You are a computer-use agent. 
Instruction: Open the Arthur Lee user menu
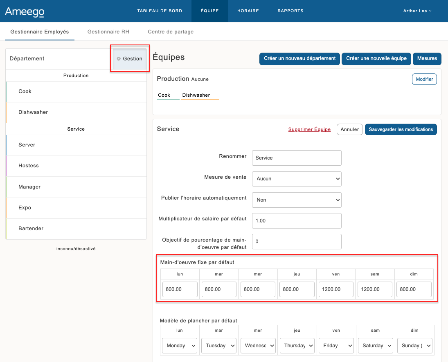417,11
